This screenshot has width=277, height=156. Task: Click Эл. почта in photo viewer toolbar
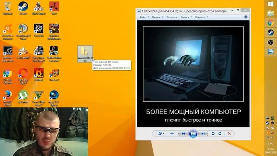[171, 17]
